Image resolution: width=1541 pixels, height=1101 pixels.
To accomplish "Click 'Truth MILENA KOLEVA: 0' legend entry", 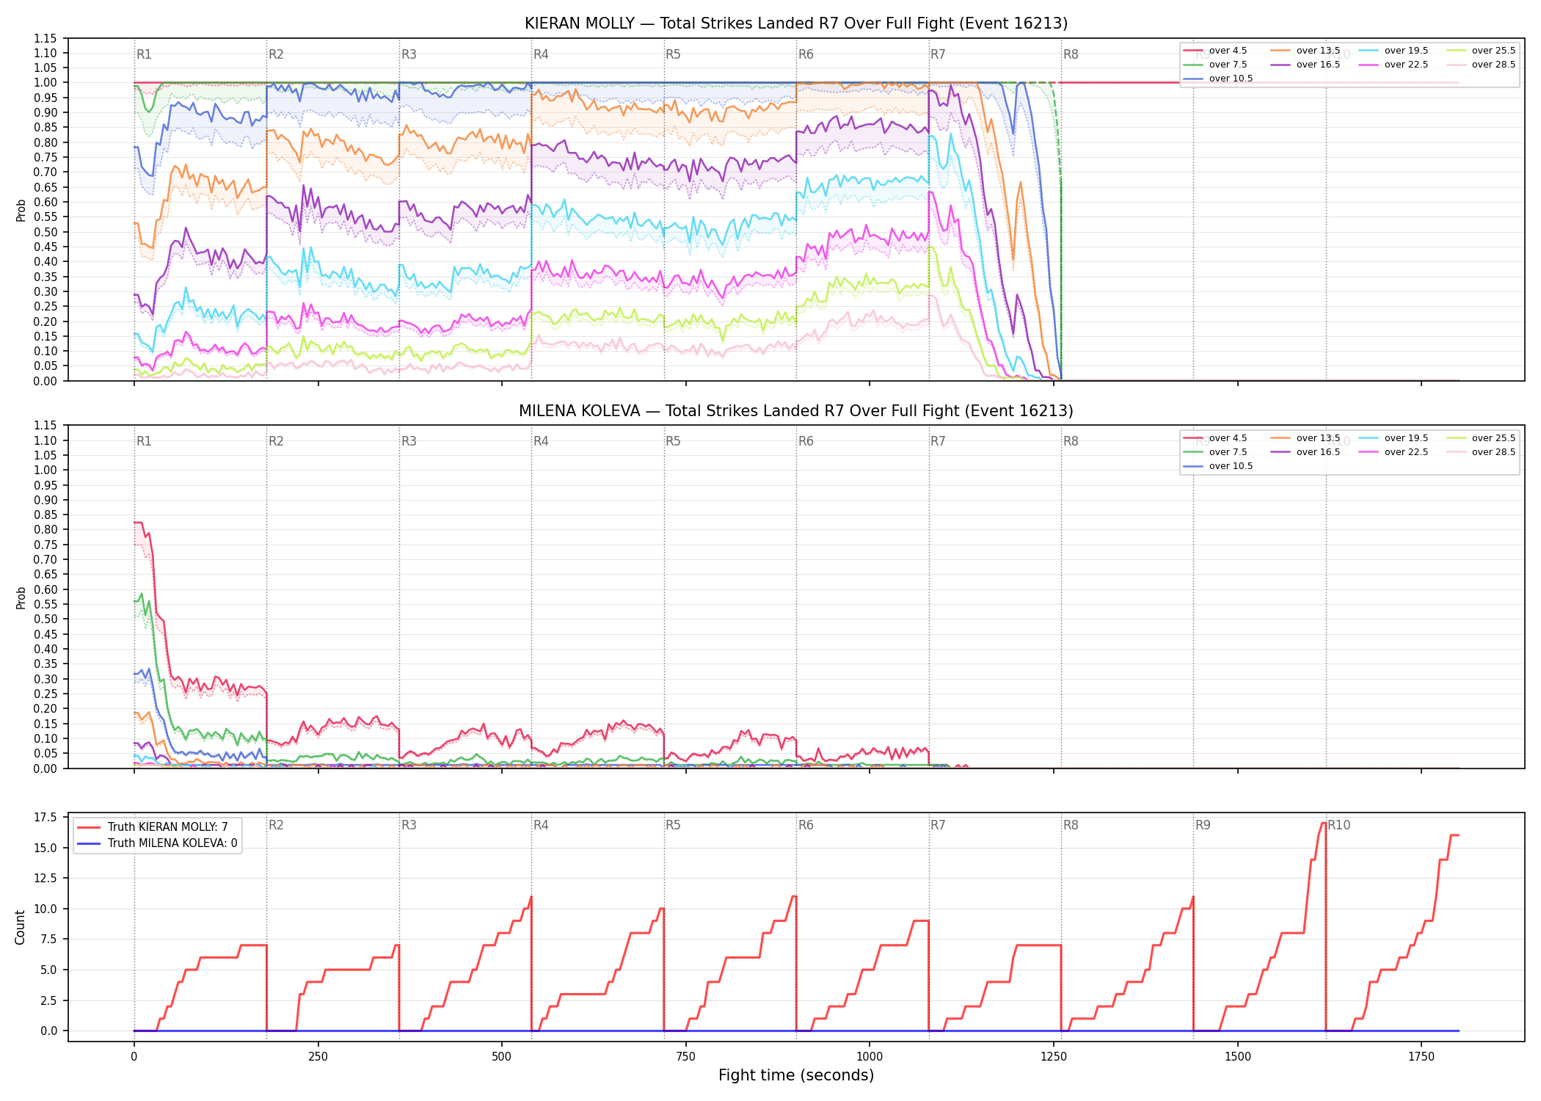I will [157, 843].
